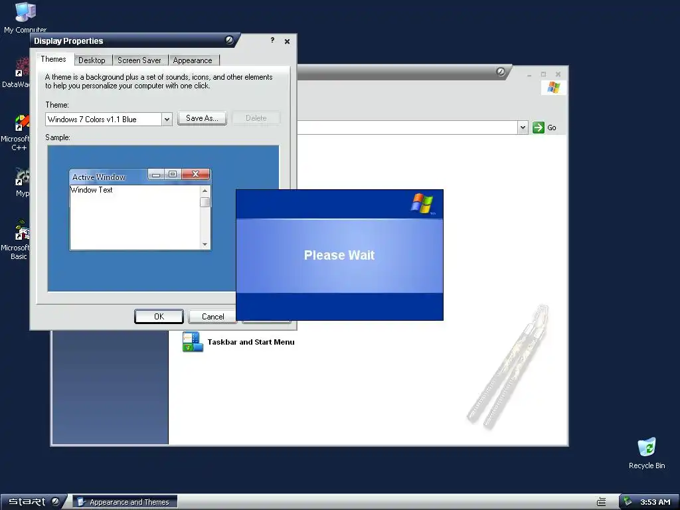Click the clock showing 3:53 AM
680x510 pixels.
655,502
